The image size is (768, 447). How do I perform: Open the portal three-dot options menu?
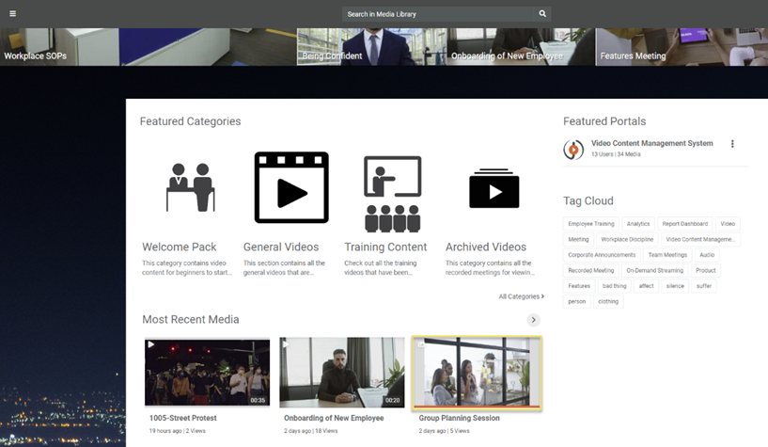tap(732, 144)
